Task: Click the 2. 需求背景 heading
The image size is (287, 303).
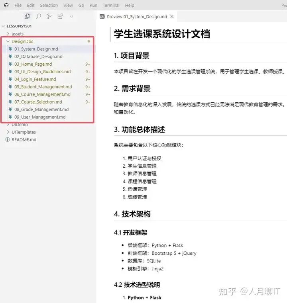Action: click(x=132, y=89)
